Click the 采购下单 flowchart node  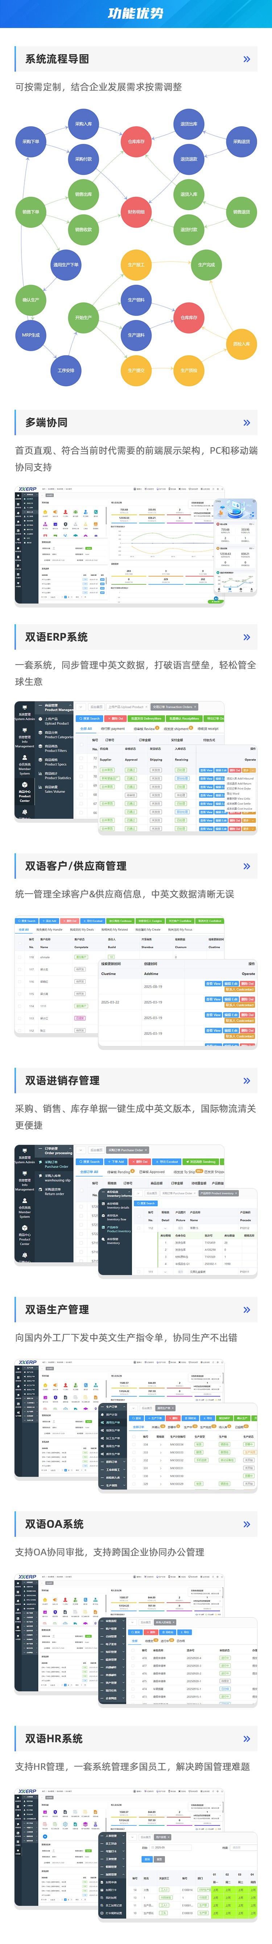[31, 141]
